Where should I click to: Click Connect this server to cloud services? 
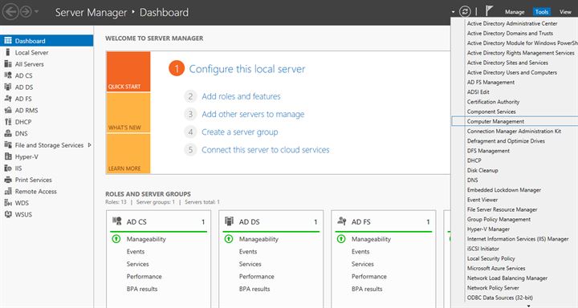pyautogui.click(x=266, y=150)
